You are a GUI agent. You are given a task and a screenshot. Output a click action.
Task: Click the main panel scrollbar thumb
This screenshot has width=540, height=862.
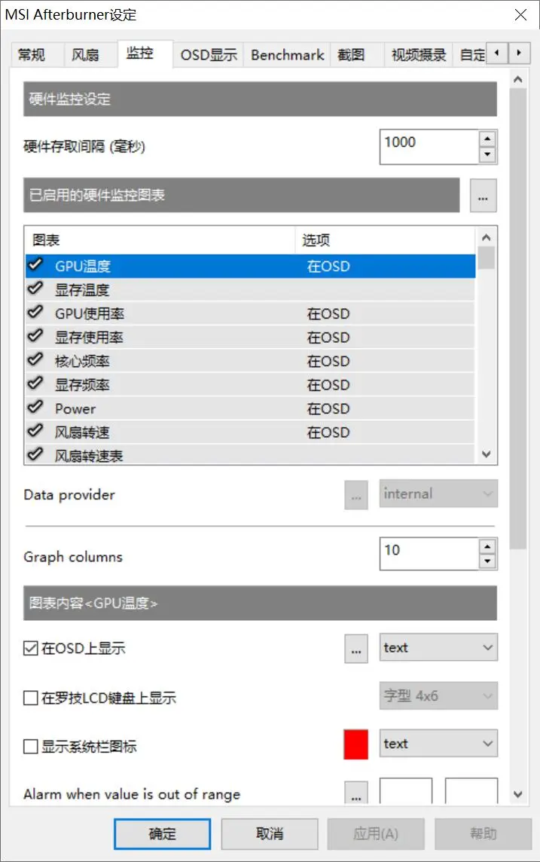[x=517, y=319]
